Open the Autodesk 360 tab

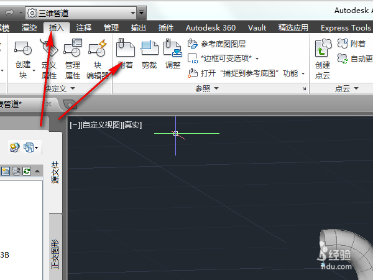(x=211, y=27)
